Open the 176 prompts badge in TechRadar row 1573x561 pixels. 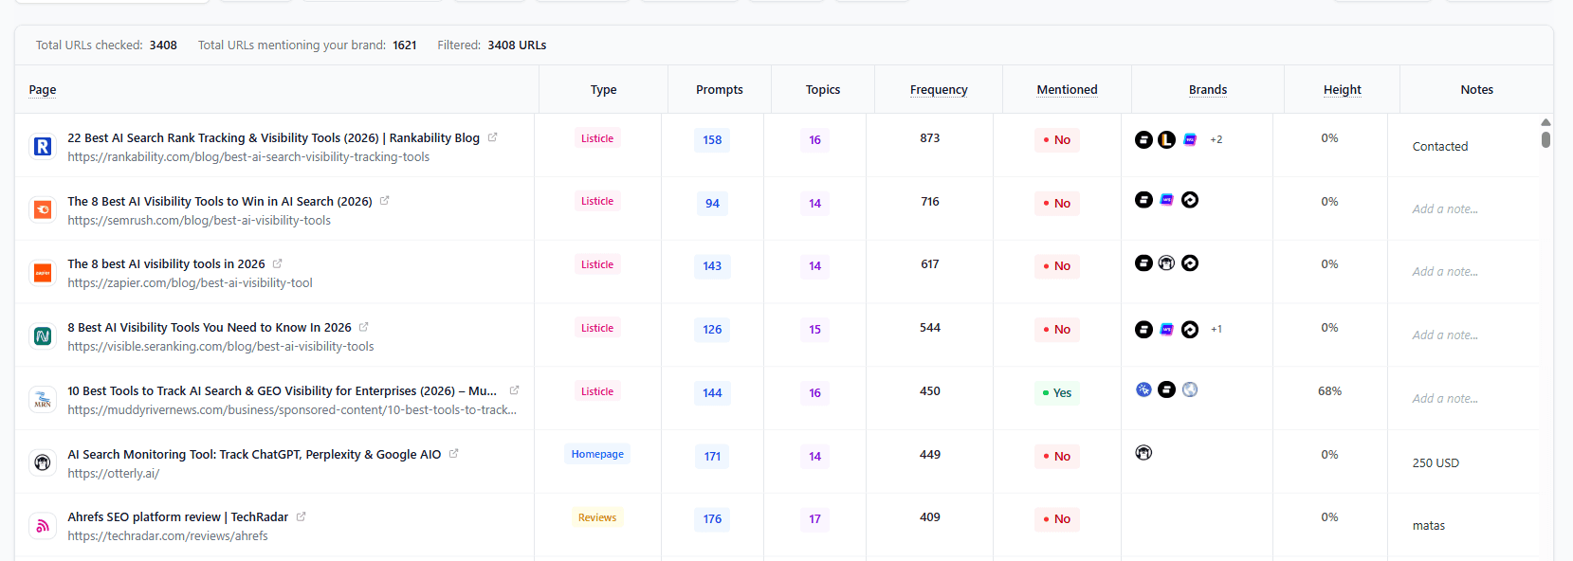[x=712, y=518]
